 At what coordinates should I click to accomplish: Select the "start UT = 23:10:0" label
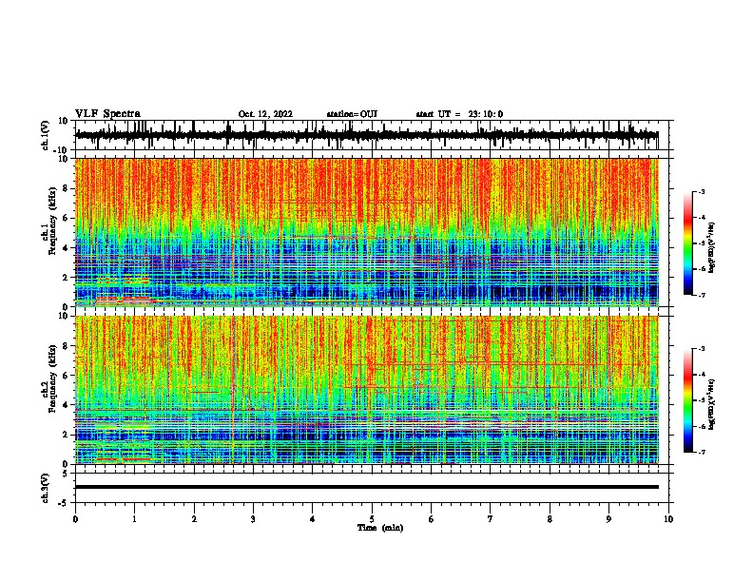point(459,114)
